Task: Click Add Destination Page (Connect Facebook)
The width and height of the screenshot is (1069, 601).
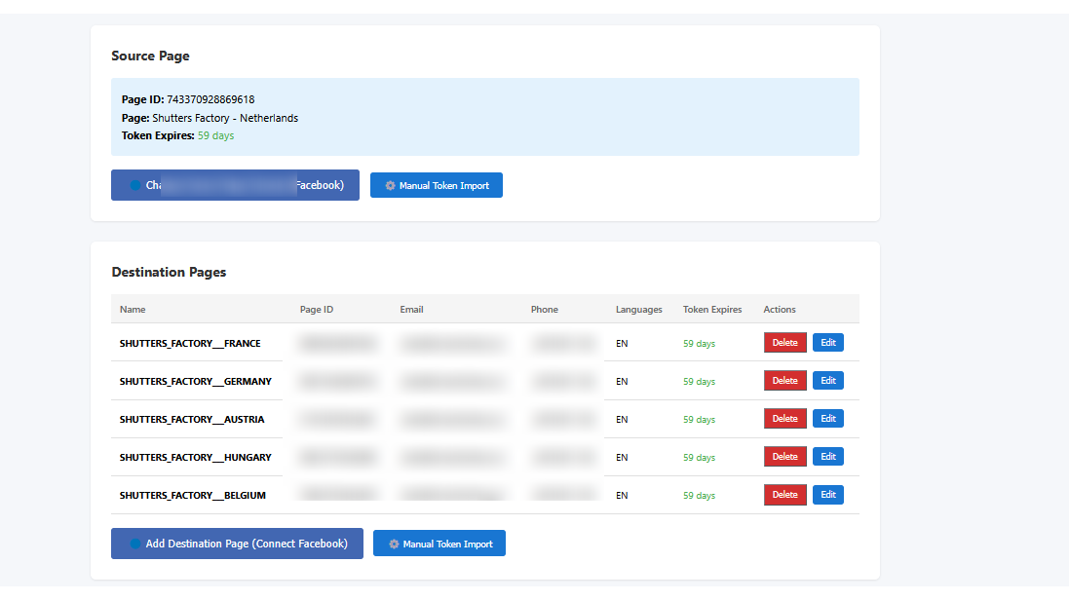Action: [x=237, y=544]
